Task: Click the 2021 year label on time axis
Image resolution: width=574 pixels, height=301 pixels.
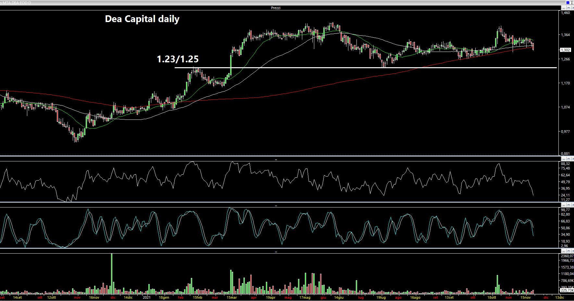Action: (x=146, y=297)
